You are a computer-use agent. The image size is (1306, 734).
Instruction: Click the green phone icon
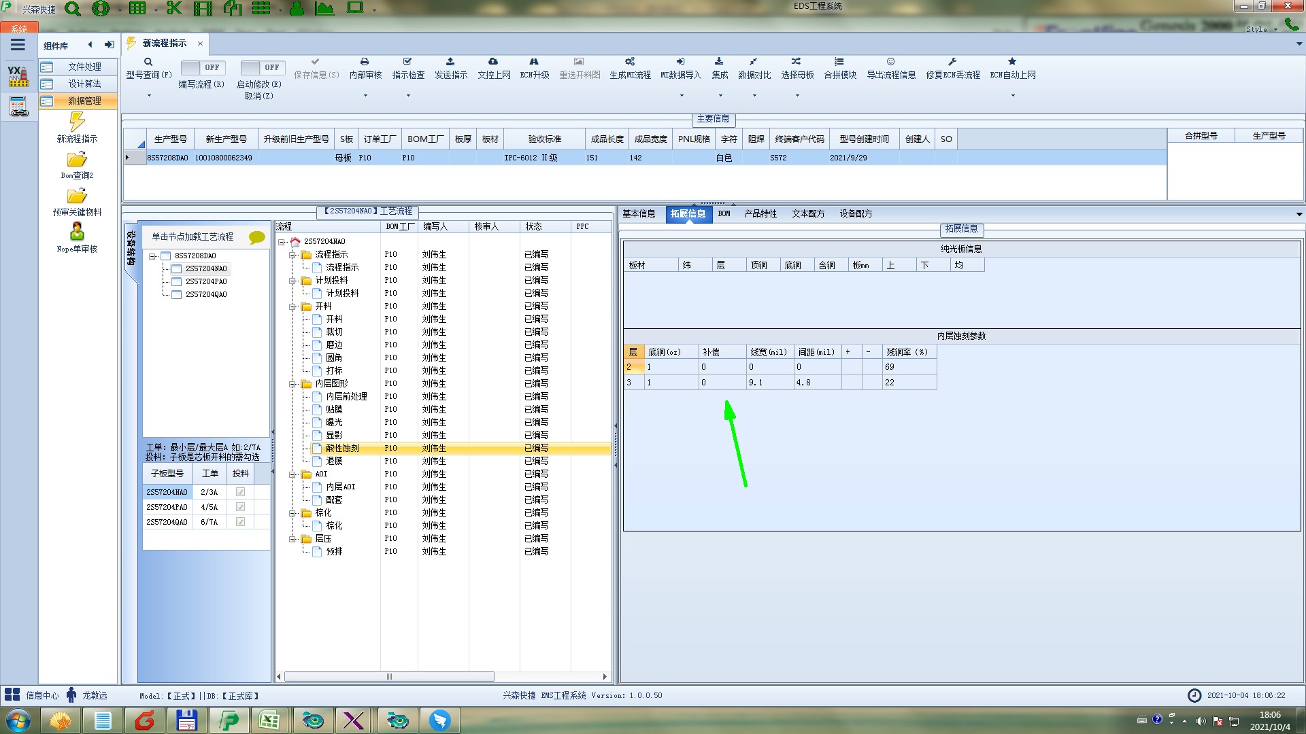[1290, 24]
